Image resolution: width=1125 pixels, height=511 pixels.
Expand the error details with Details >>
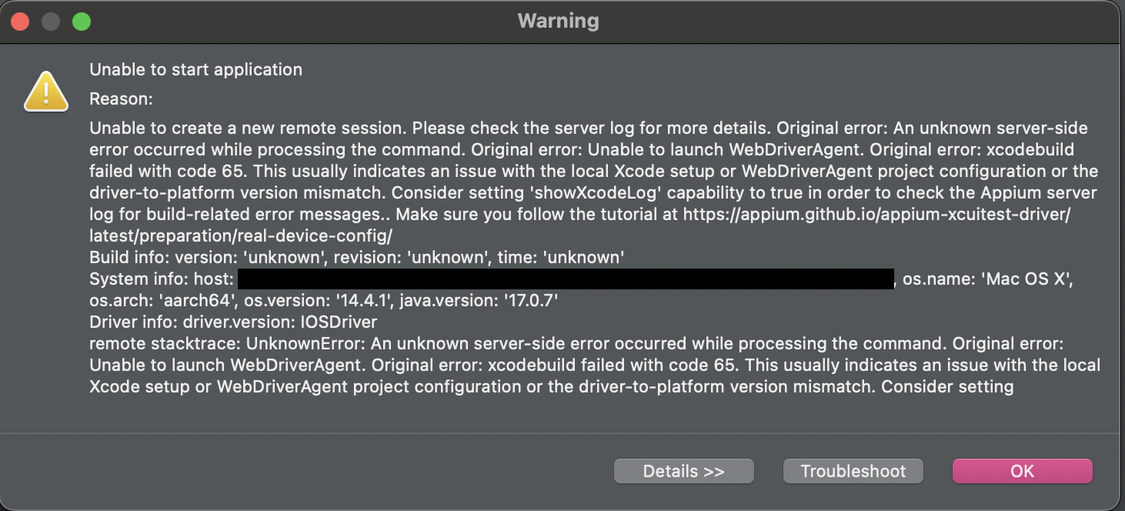click(x=683, y=471)
